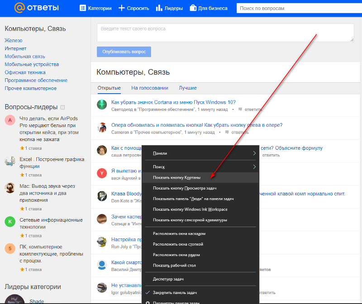
Task: Choose Расположить окна стопкой
Action: coord(200,244)
